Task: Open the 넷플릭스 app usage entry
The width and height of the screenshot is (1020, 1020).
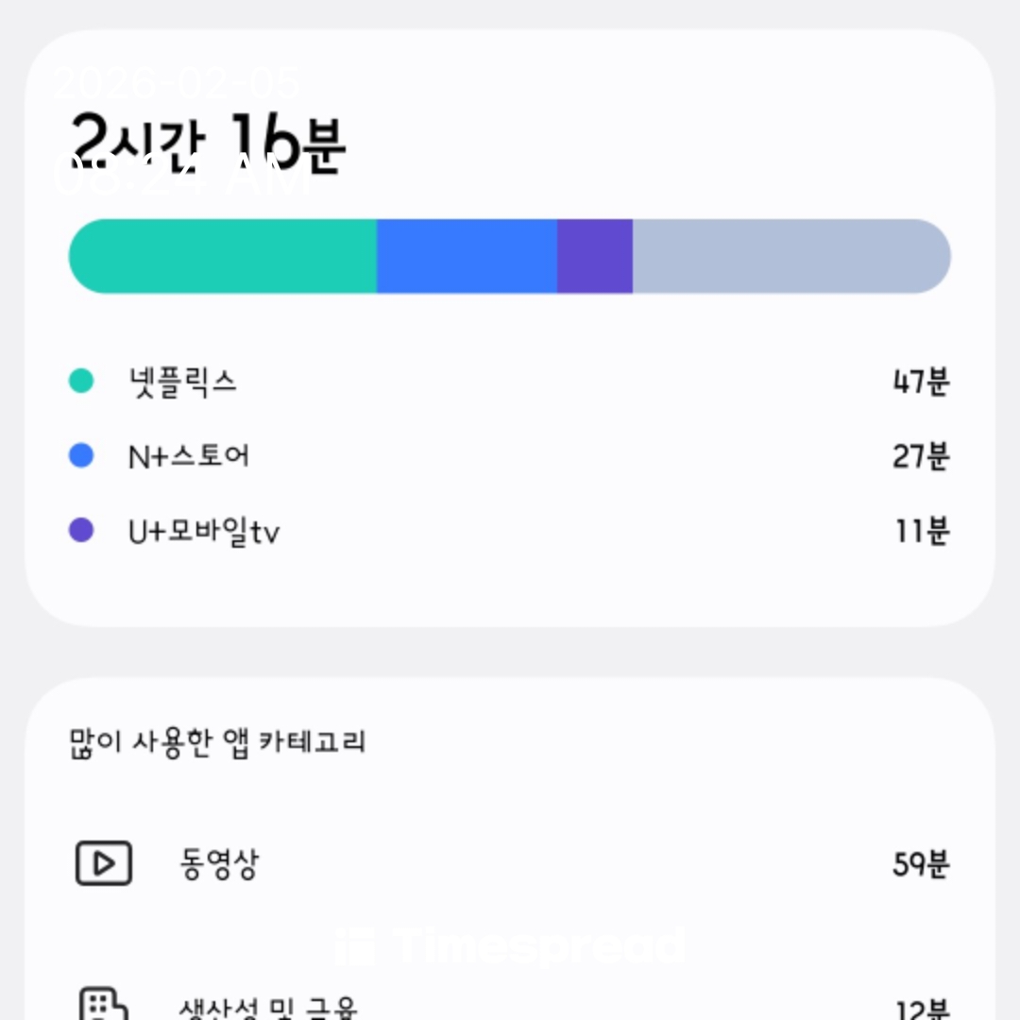Action: pyautogui.click(x=183, y=382)
